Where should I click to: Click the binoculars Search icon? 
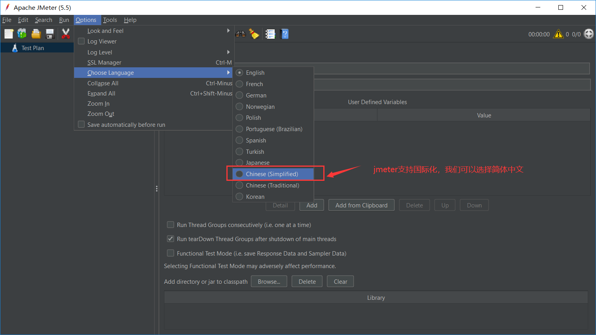pyautogui.click(x=241, y=34)
